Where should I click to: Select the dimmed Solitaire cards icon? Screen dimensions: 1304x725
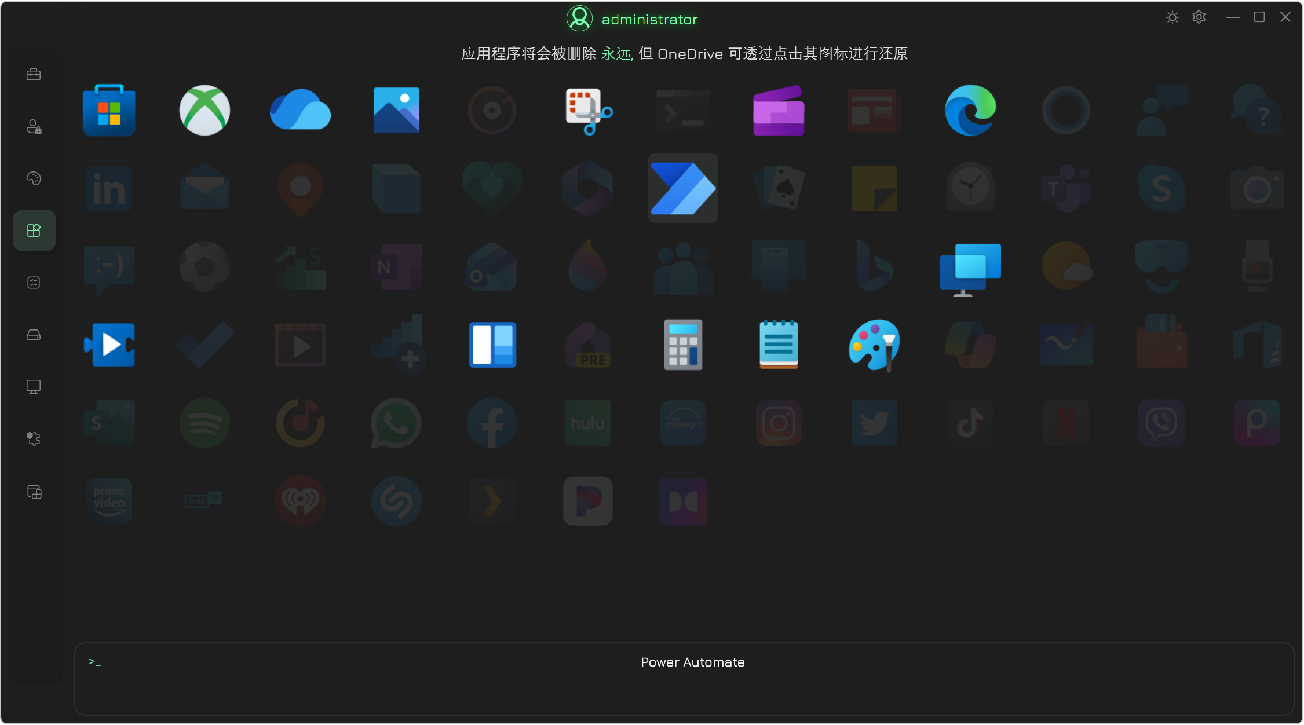click(779, 188)
